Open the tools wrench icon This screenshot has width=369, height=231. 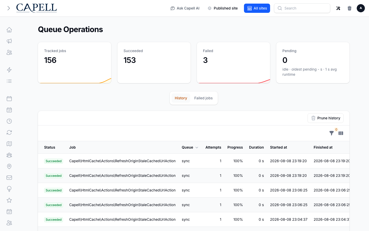coord(338,8)
